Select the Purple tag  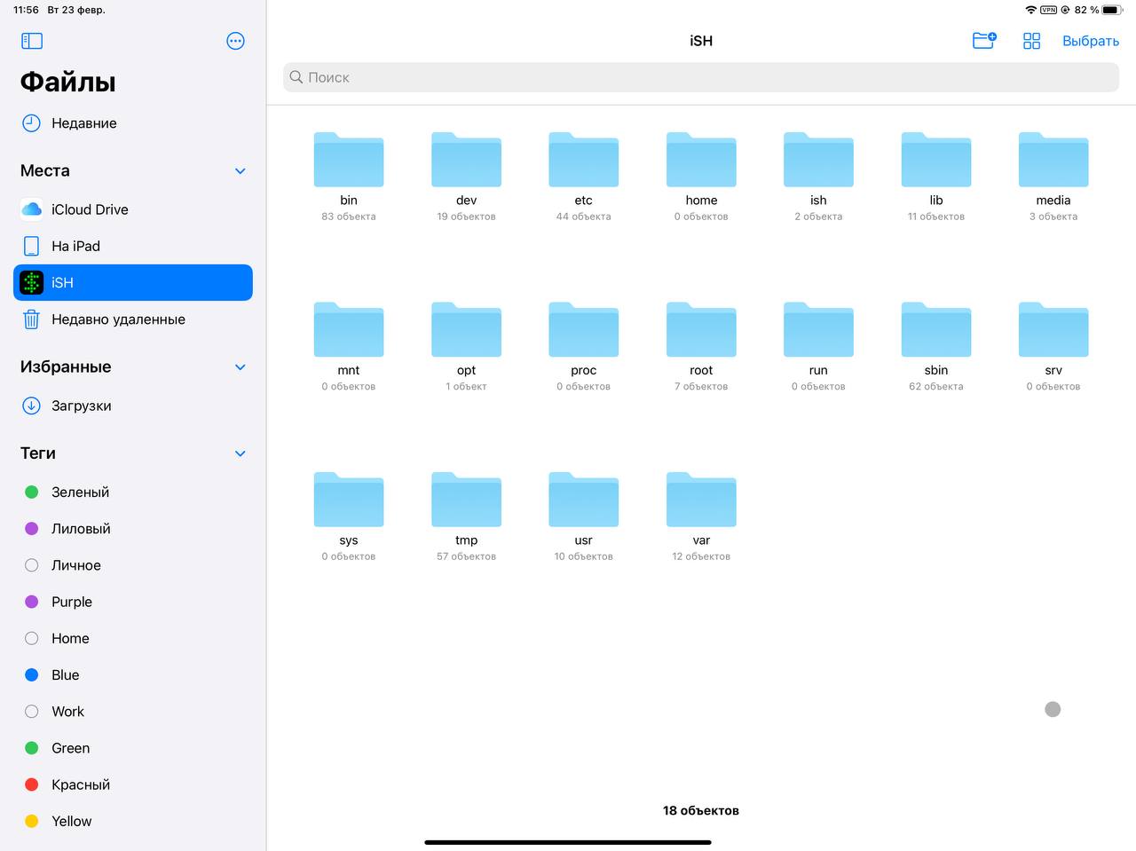coord(133,602)
